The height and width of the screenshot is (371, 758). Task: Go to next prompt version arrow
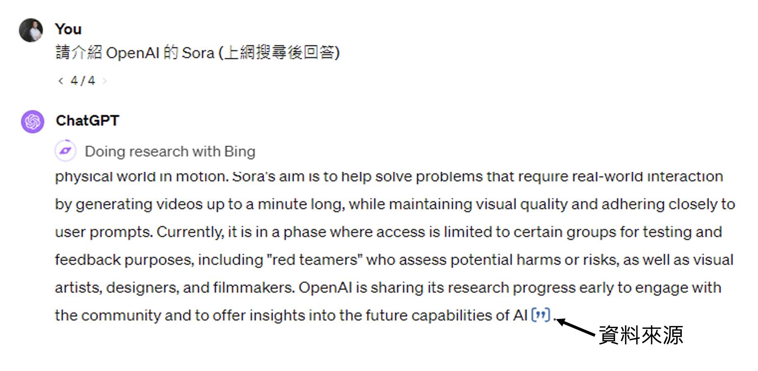pyautogui.click(x=105, y=81)
